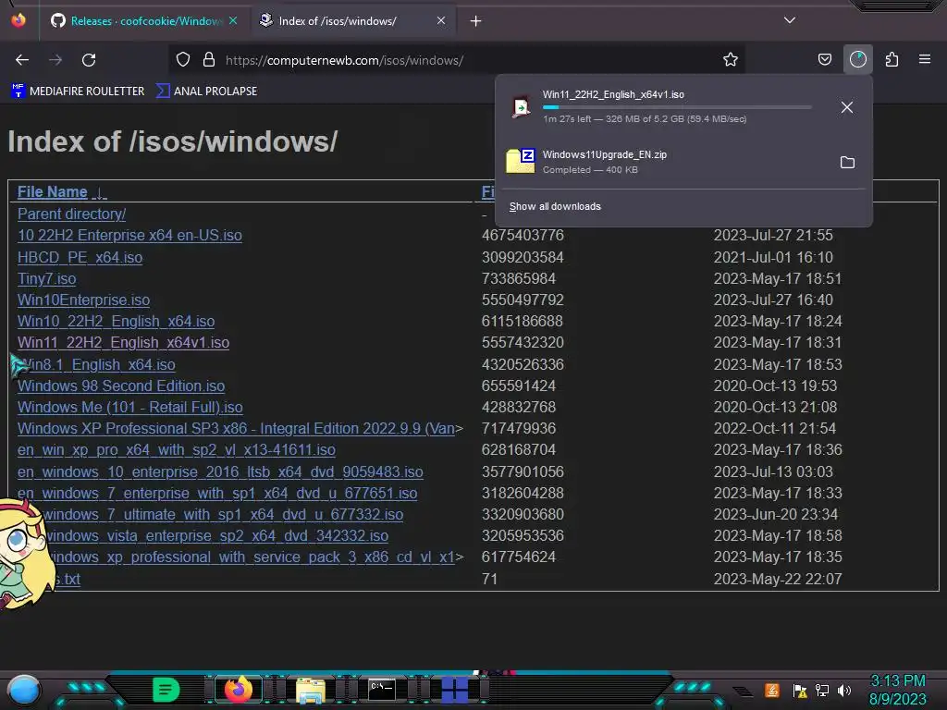Open the command prompt taskbar icon
Image resolution: width=947 pixels, height=710 pixels.
coord(382,689)
